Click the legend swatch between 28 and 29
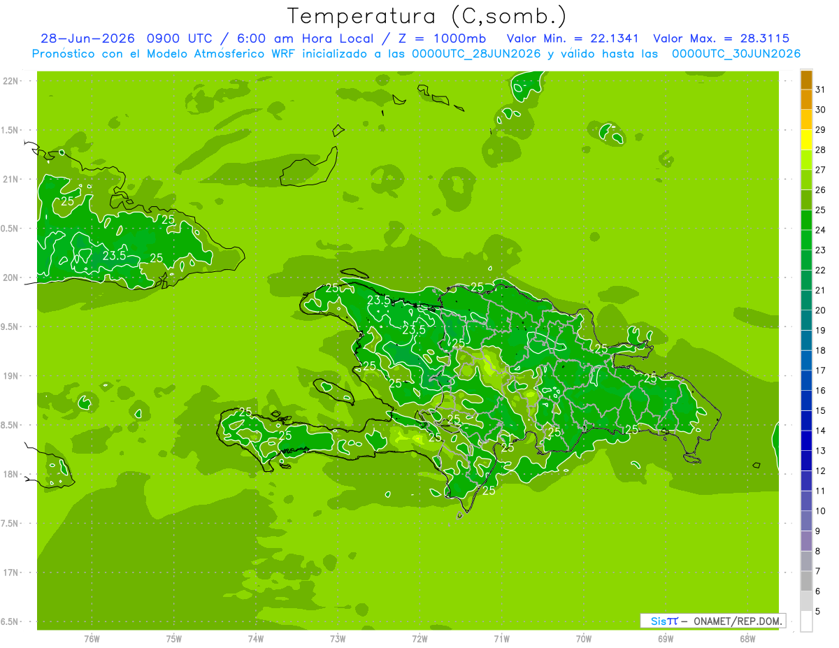839x648 pixels. pyautogui.click(x=806, y=140)
